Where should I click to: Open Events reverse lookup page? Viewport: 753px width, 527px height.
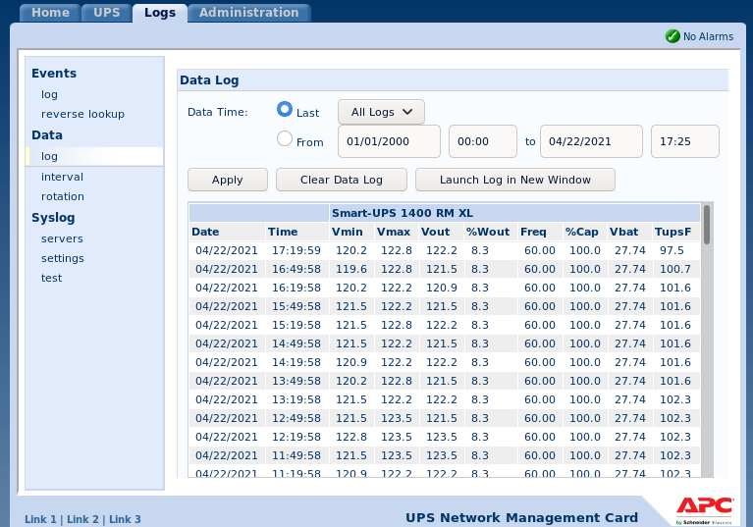point(82,114)
